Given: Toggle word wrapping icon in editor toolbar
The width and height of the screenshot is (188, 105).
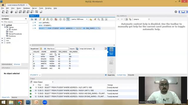Looking at the screenshot, I should point(106,19).
